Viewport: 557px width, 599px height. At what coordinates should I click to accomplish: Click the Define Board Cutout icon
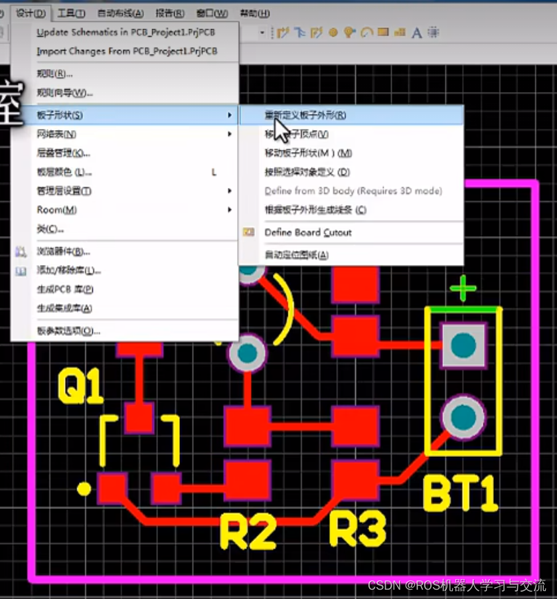[x=248, y=232]
